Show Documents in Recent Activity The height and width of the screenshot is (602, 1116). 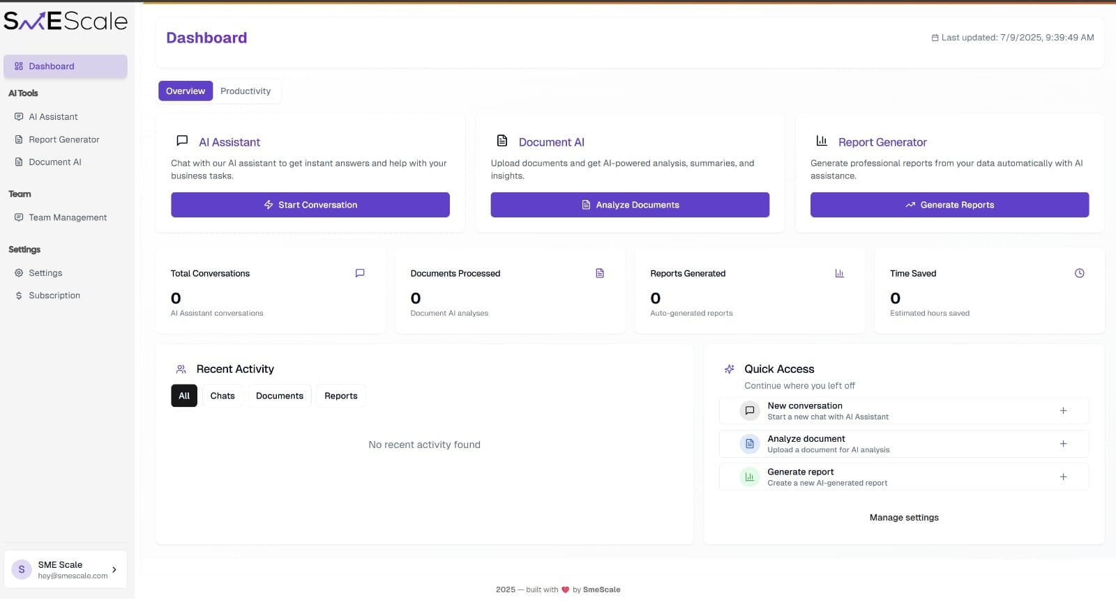(279, 396)
